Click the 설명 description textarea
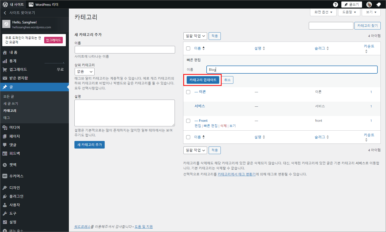Screen dimensions: 386x232 pos(125,113)
